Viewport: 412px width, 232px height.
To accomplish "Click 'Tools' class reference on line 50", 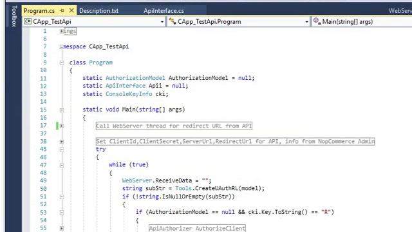I will [183, 188].
